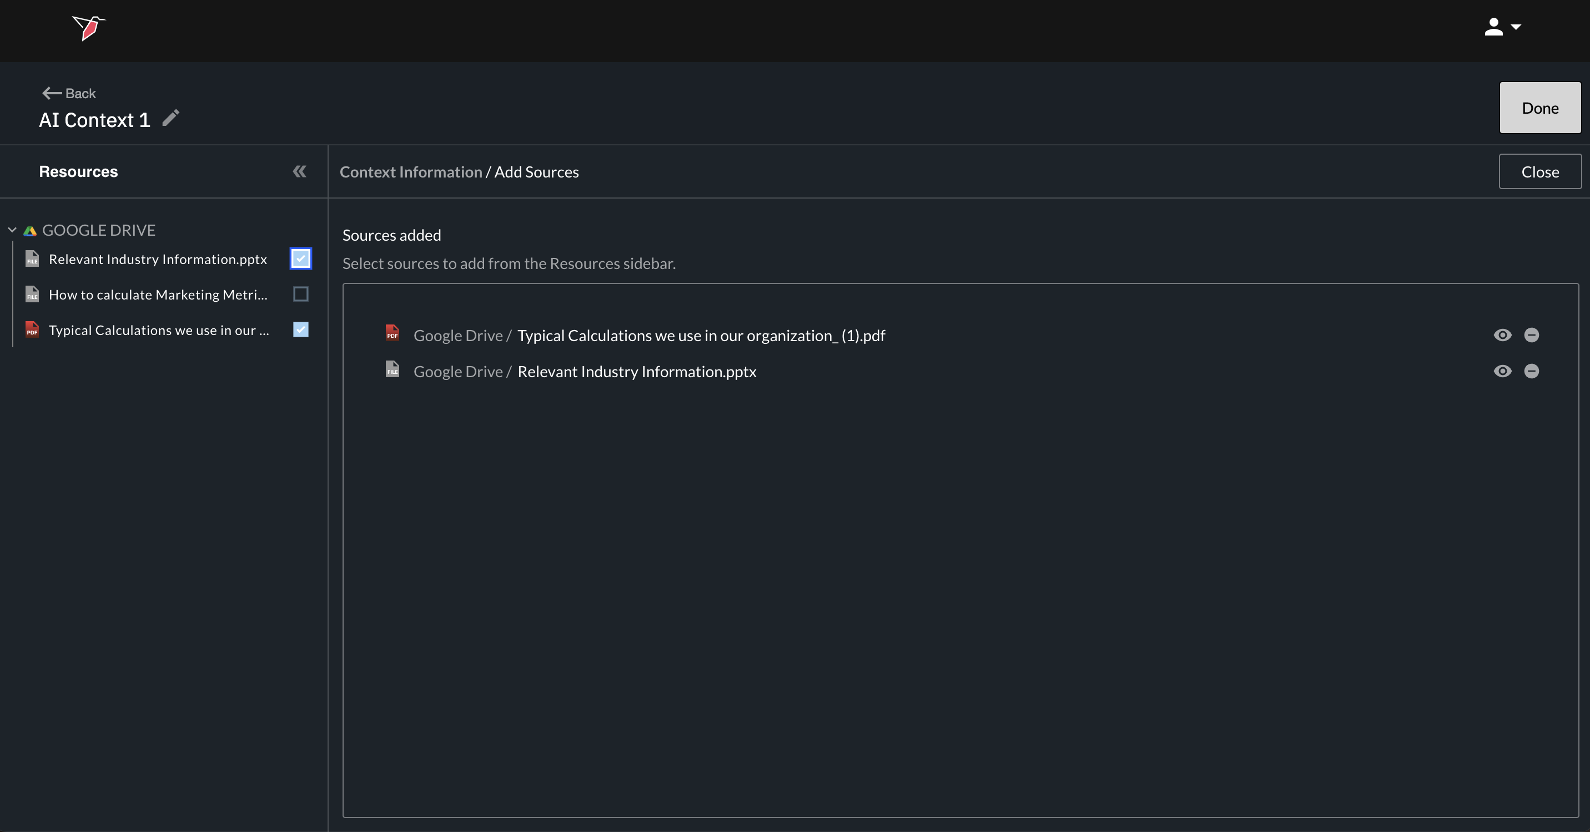Image resolution: width=1590 pixels, height=832 pixels.
Task: Preview Relevant Industry Information.pptx with eye icon
Action: coord(1502,371)
